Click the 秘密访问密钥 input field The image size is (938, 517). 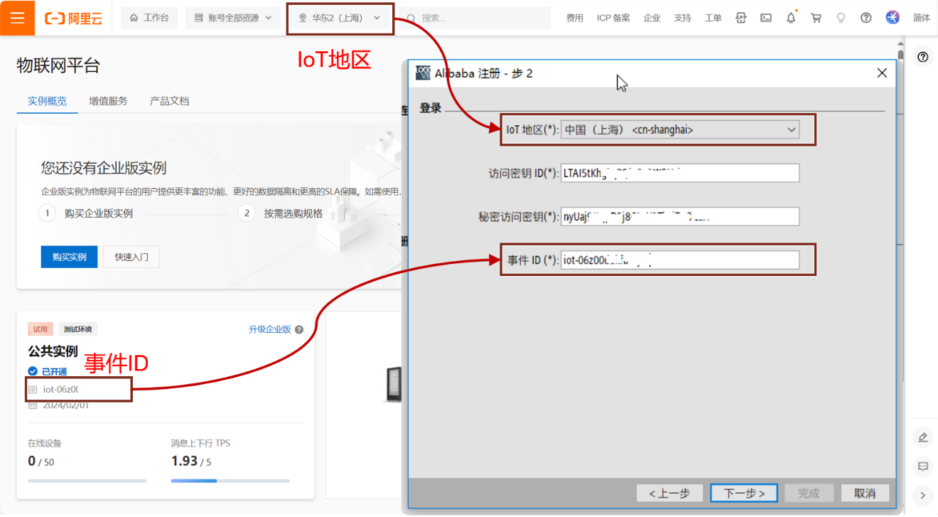[x=680, y=217]
